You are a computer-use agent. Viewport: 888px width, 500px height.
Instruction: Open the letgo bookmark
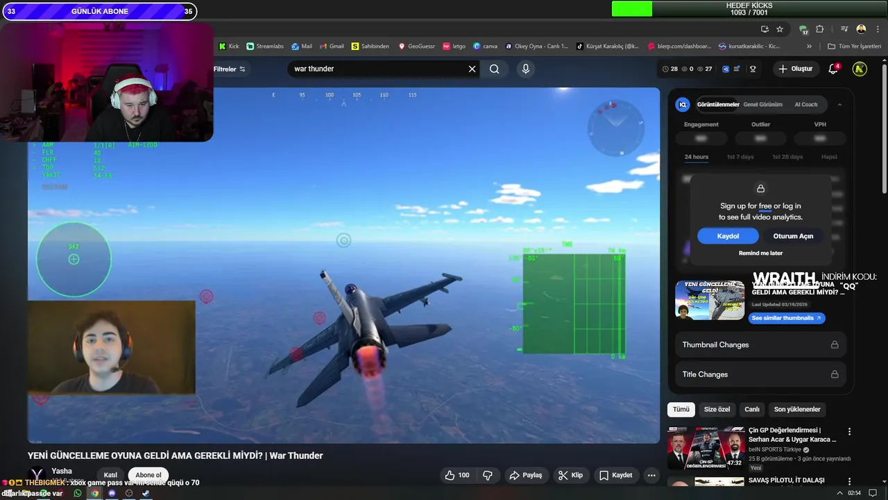point(454,47)
